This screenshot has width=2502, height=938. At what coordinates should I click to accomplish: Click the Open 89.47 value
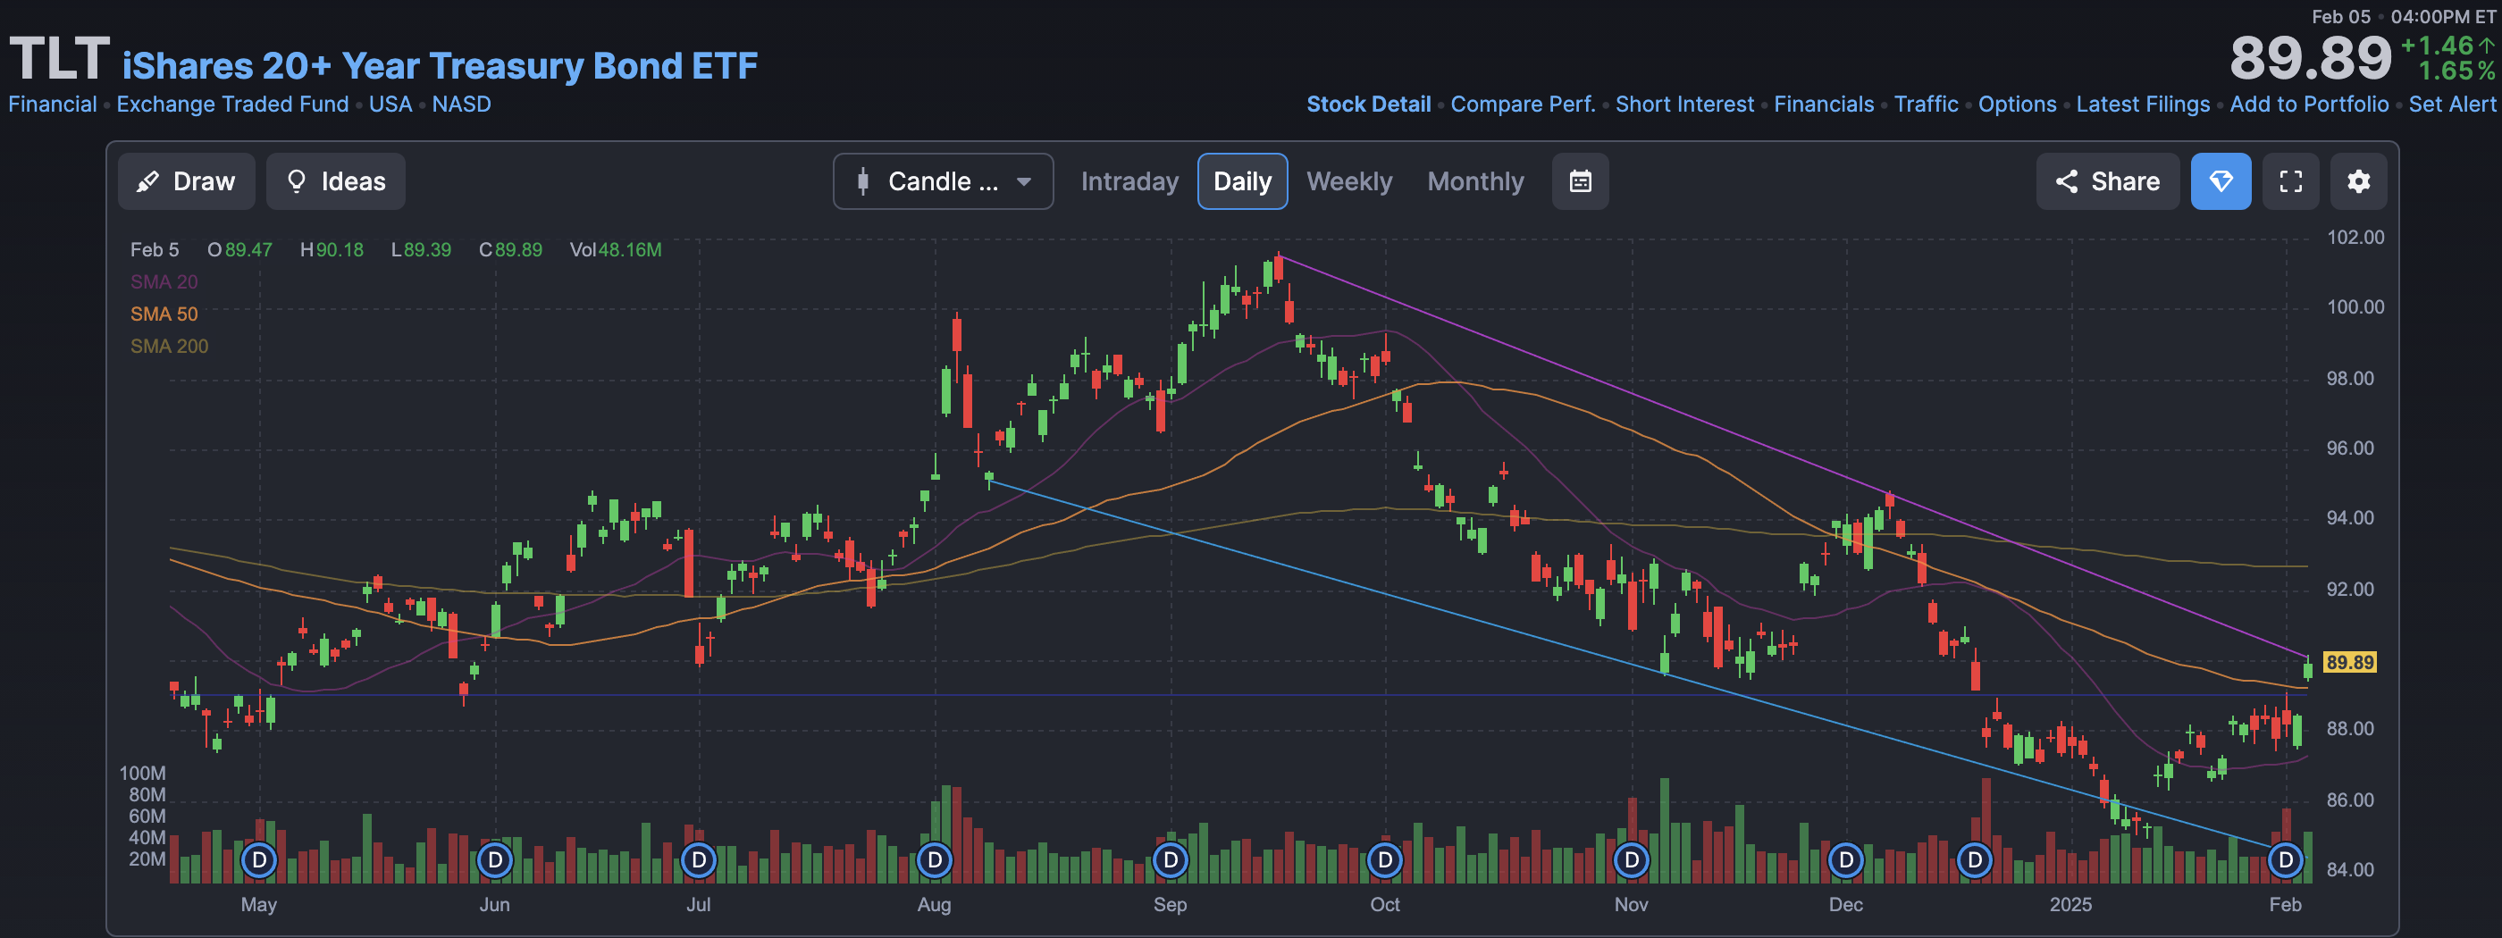[239, 249]
